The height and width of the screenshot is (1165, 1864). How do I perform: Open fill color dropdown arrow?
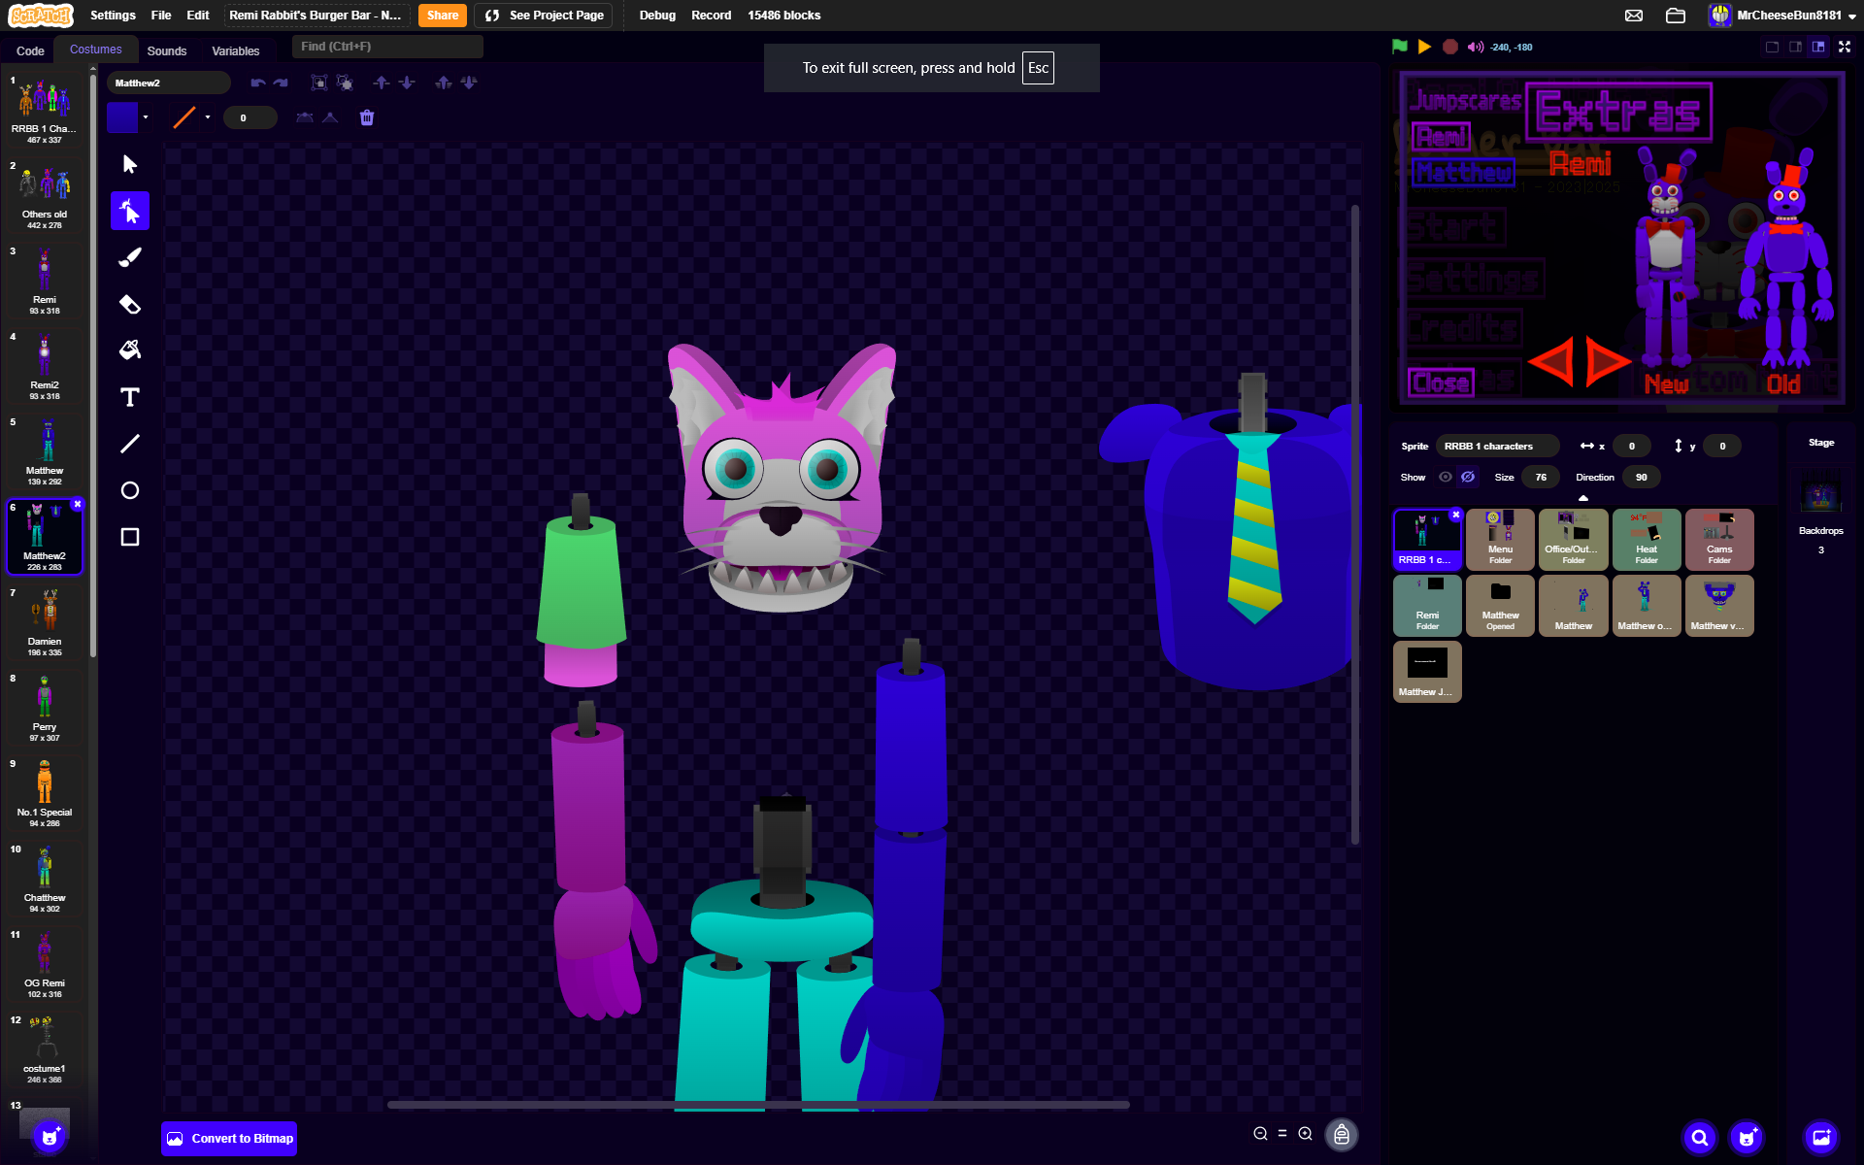tap(146, 117)
